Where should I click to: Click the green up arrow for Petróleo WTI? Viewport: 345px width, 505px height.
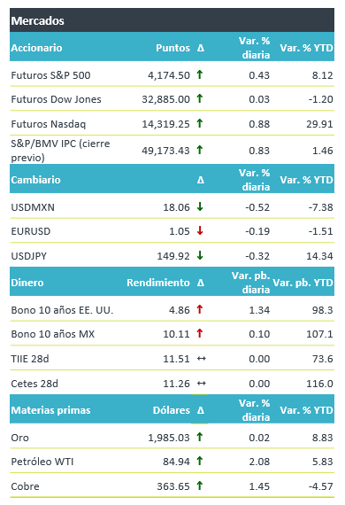pos(200,461)
